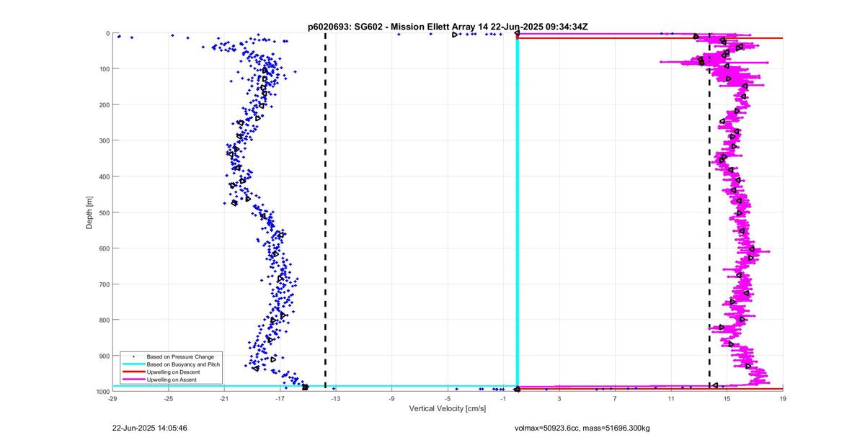Image resolution: width=865 pixels, height=440 pixels.
Task: Click the '300' depth tick label
Action: click(104, 140)
